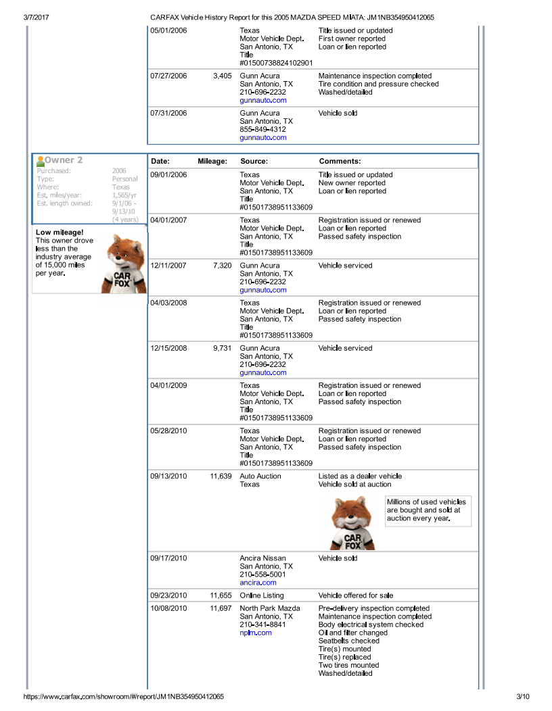Image resolution: width=552 pixels, height=711 pixels.
Task: Click 'Listed as a dealer vehicle' comment
Action: 360,476
